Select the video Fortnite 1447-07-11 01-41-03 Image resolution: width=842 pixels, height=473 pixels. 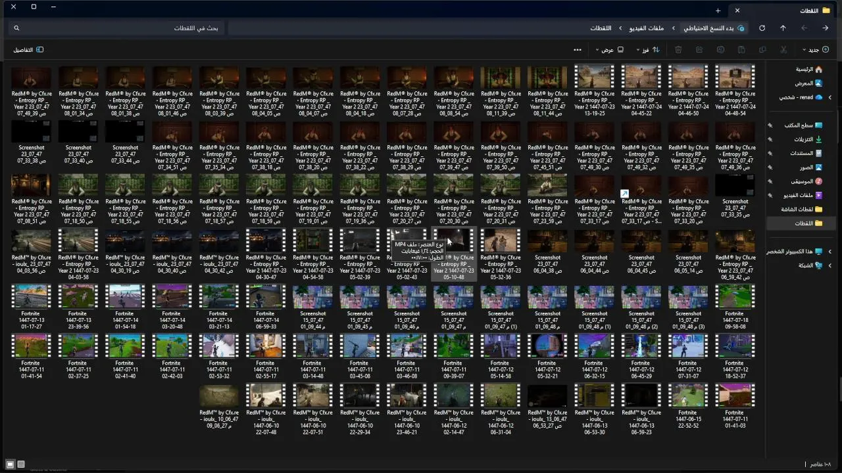pyautogui.click(x=735, y=406)
